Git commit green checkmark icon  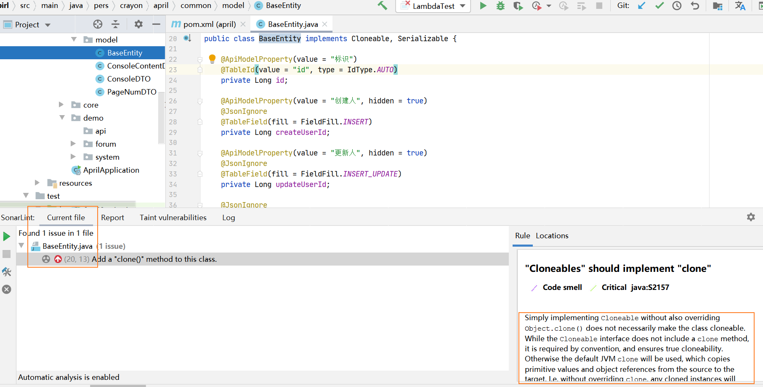pyautogui.click(x=659, y=6)
